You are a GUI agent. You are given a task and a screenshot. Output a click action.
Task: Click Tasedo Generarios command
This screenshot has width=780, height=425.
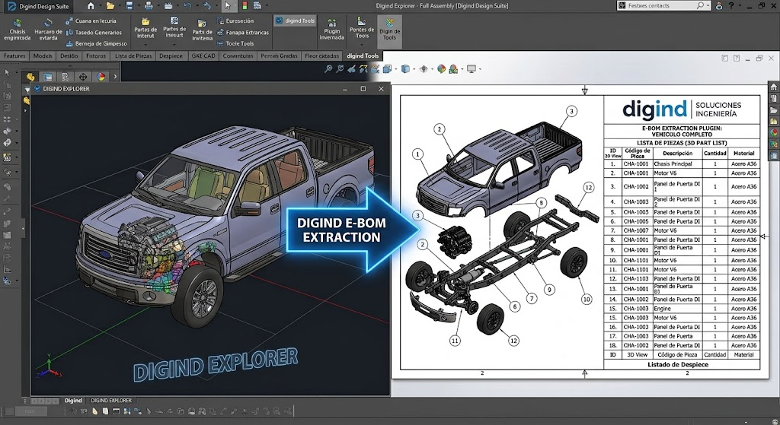[x=94, y=32]
